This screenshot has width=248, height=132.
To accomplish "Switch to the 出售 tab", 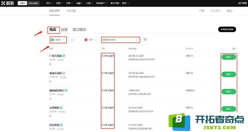I will pyautogui.click(x=64, y=30).
